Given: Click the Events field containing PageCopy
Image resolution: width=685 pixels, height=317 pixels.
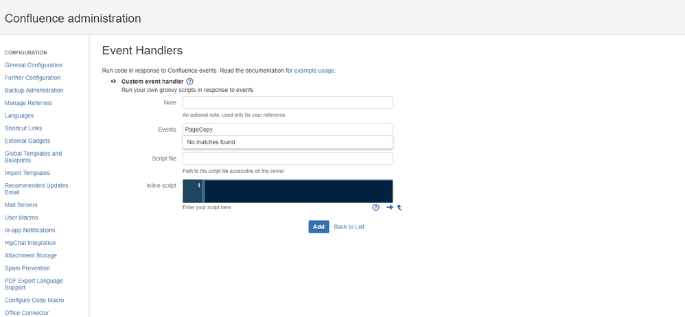Looking at the screenshot, I should 288,129.
